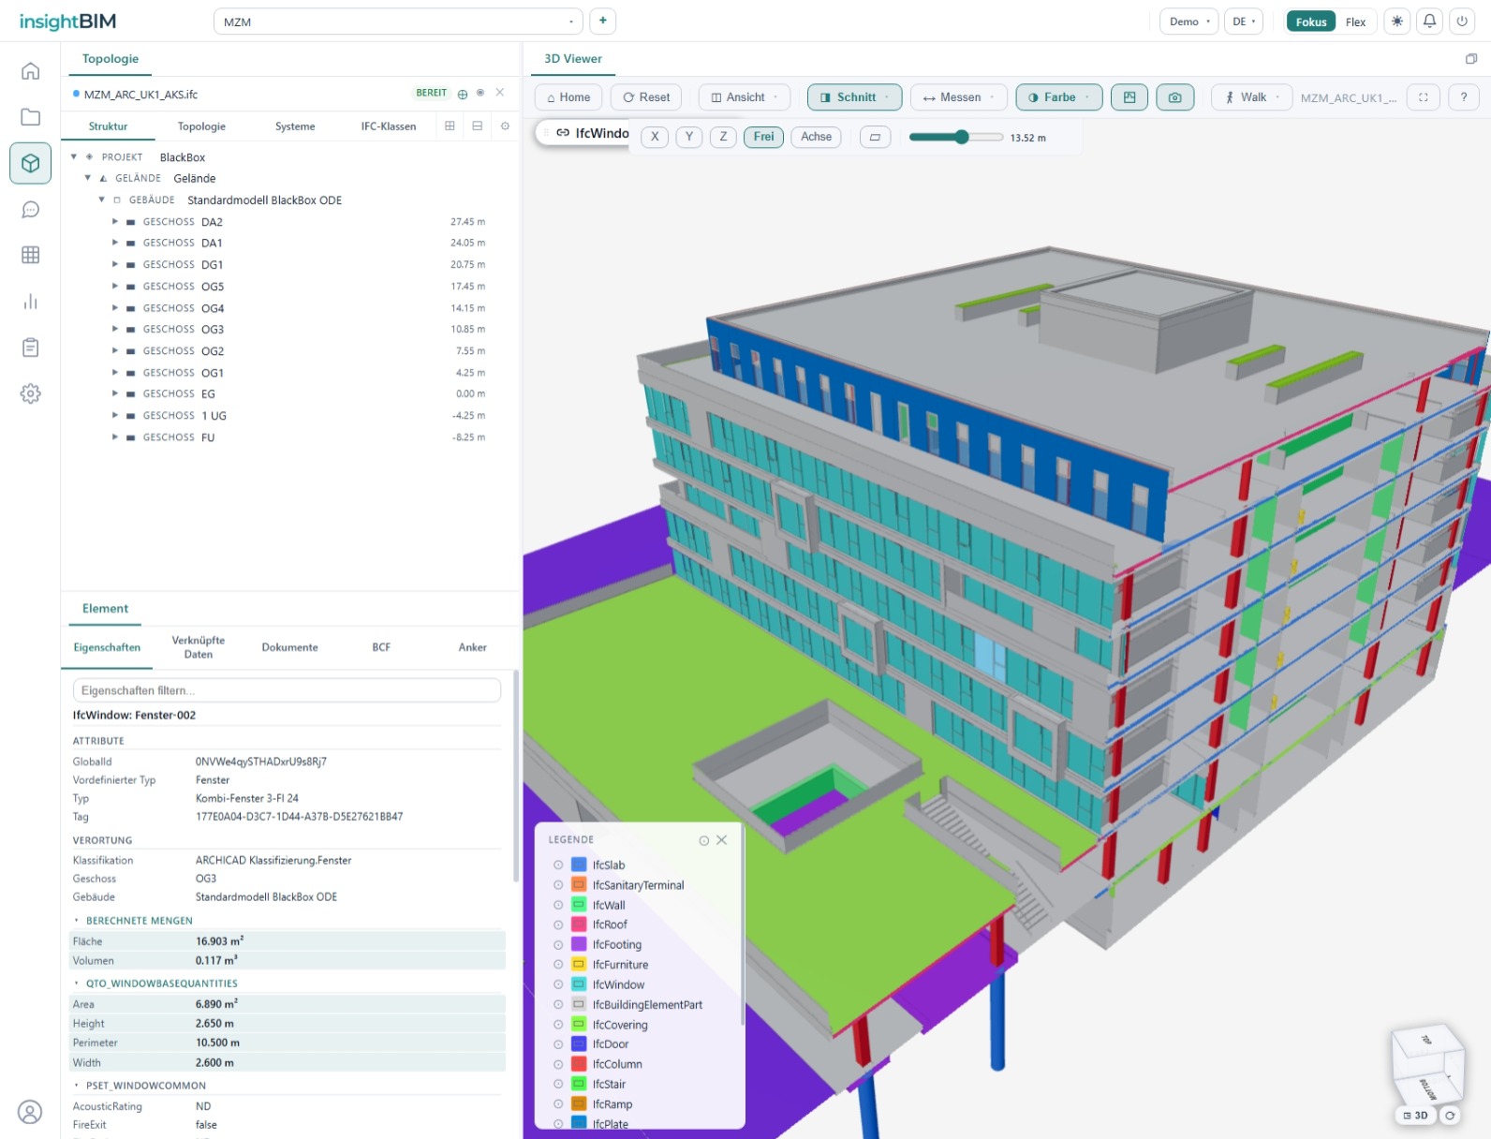Click the power logout icon
The width and height of the screenshot is (1491, 1139).
coord(1461,21)
